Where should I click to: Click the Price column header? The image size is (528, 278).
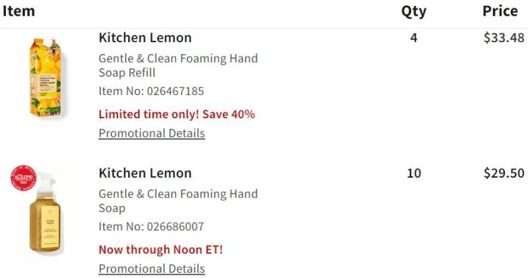point(500,11)
